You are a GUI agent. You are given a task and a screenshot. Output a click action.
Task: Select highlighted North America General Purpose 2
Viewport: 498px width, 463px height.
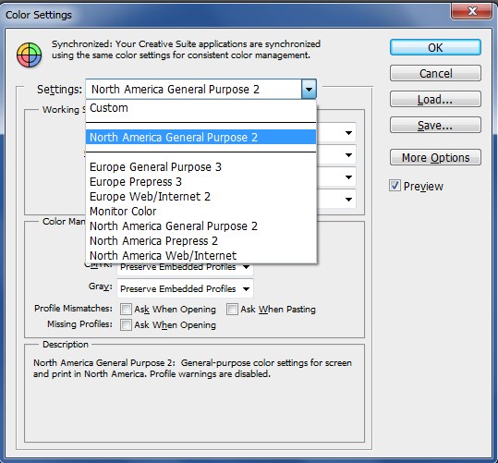[201, 138]
